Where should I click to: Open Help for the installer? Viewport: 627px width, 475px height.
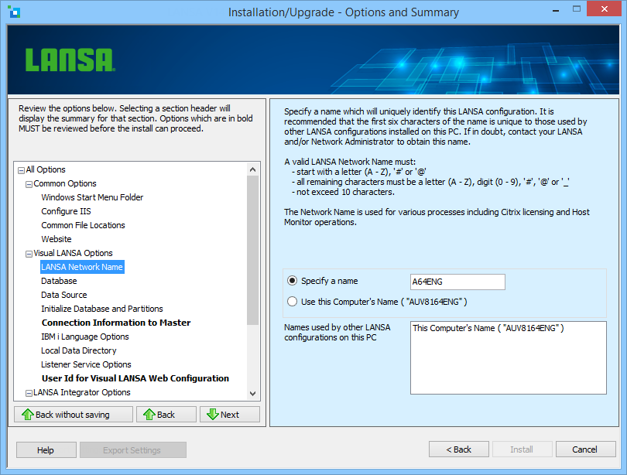(46, 449)
